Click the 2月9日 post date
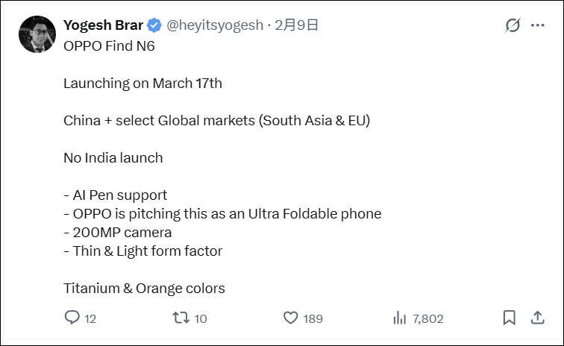This screenshot has height=346, width=564. 296,25
